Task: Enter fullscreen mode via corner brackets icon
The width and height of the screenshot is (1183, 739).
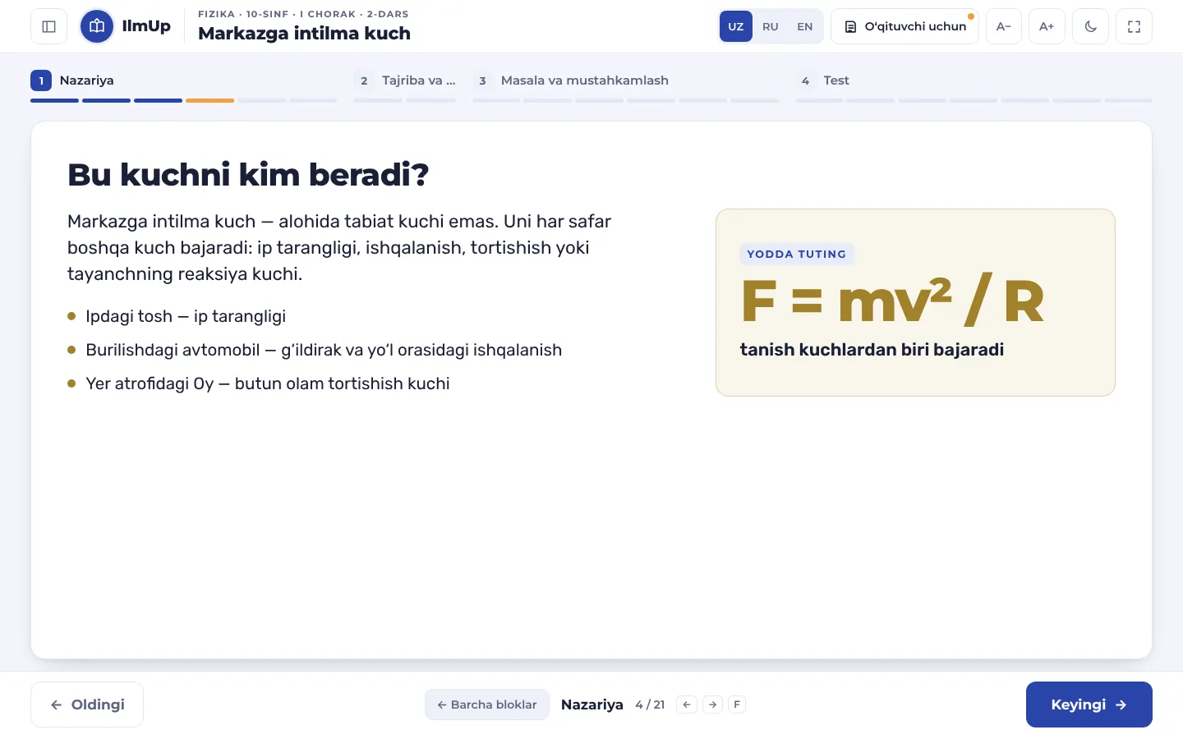Action: pos(1134,26)
